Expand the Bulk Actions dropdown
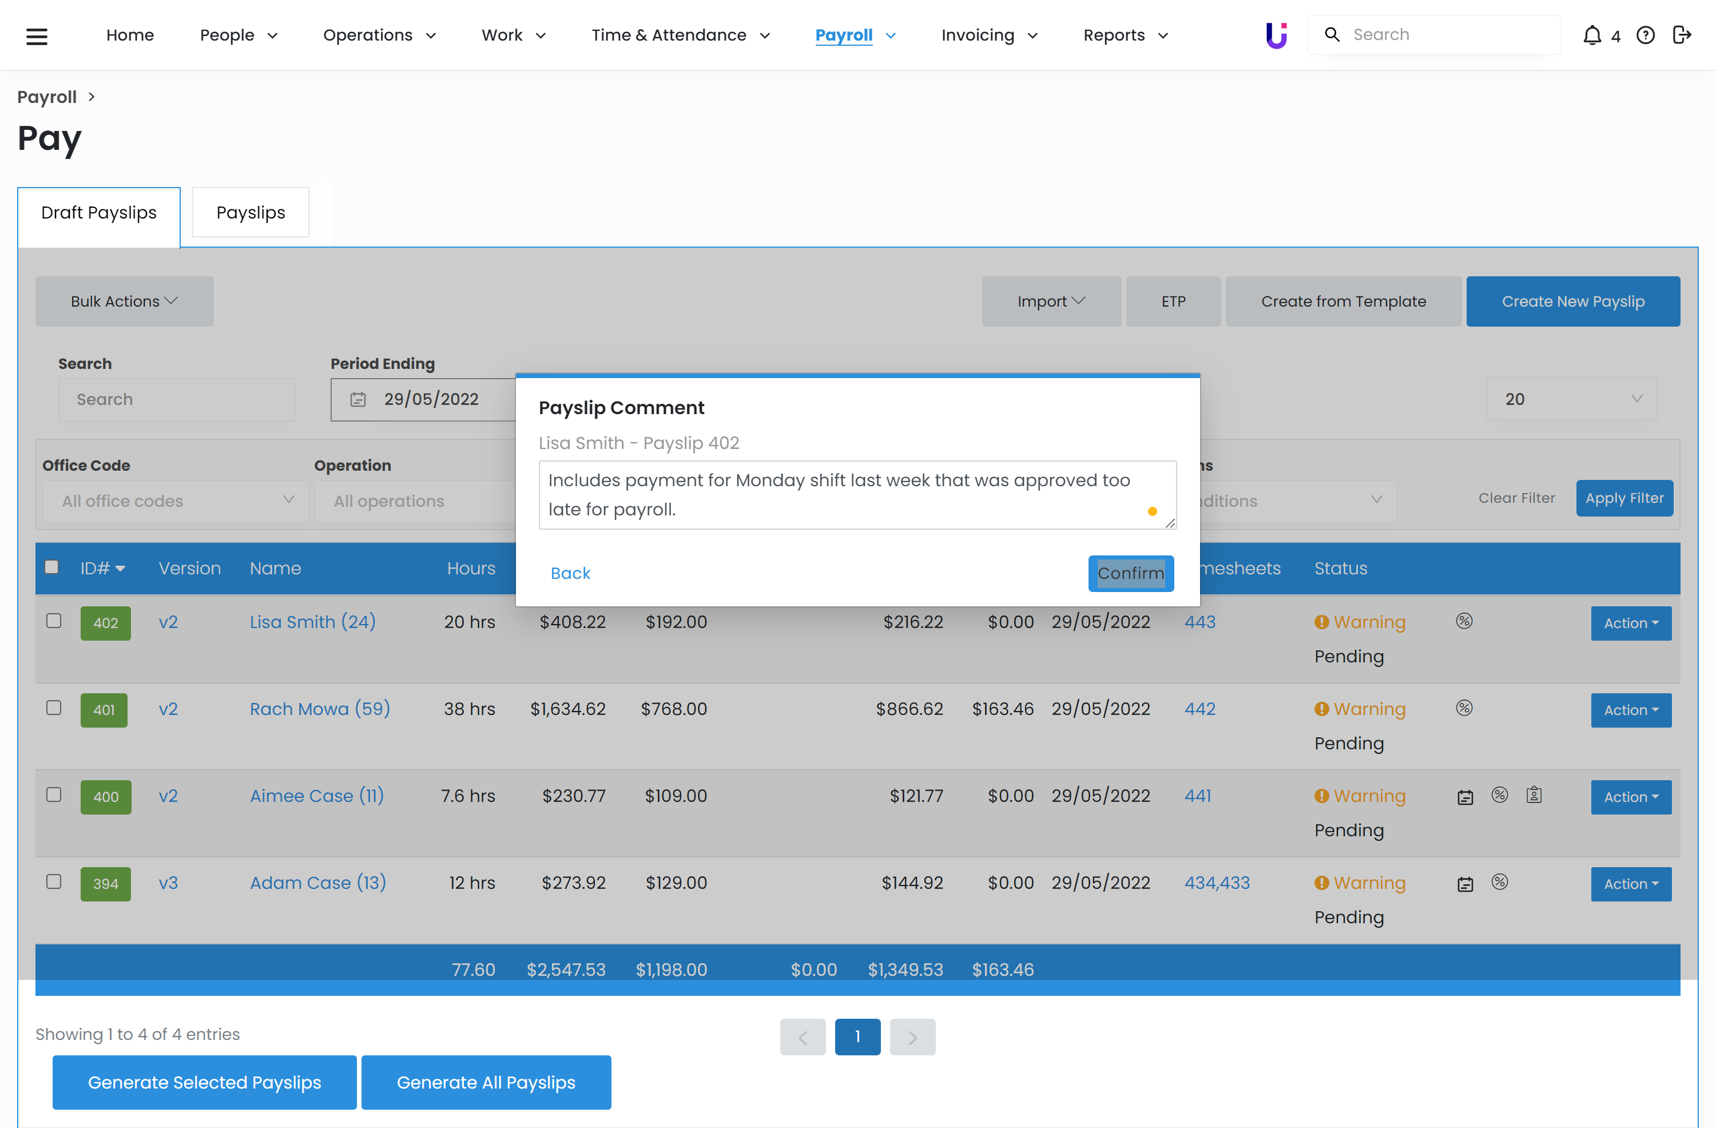The height and width of the screenshot is (1128, 1716). tap(124, 301)
